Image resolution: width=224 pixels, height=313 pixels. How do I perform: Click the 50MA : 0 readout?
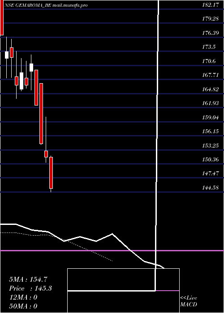click(23, 306)
